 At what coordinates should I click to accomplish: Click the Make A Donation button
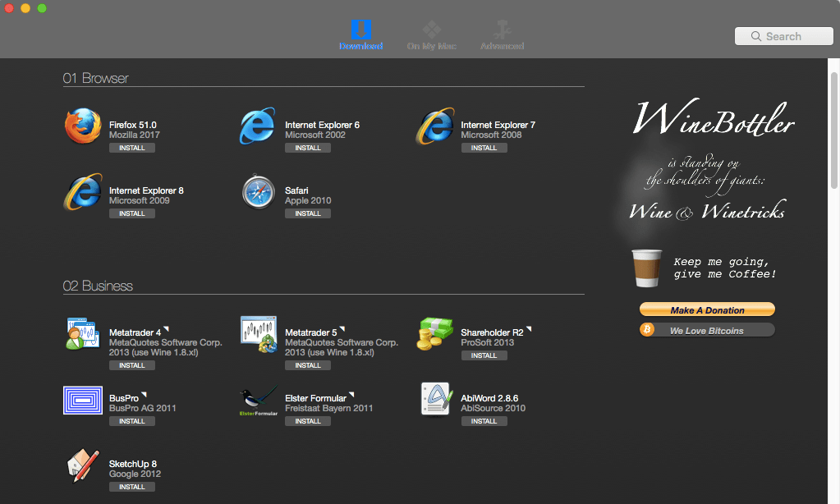(x=707, y=310)
